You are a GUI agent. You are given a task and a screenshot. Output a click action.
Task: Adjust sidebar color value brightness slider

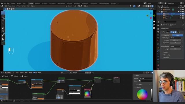click(x=151, y=94)
